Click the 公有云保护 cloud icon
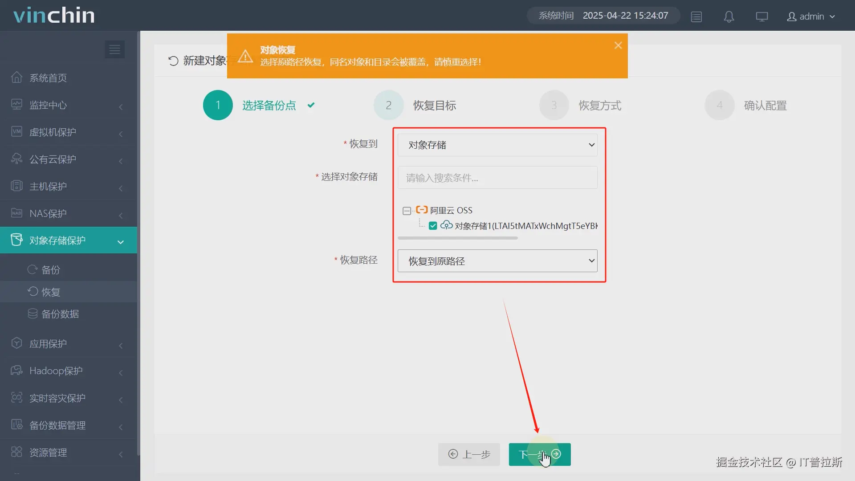The image size is (855, 481). [16, 159]
